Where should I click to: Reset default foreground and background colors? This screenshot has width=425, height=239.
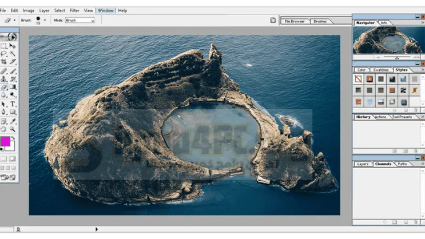point(2,149)
